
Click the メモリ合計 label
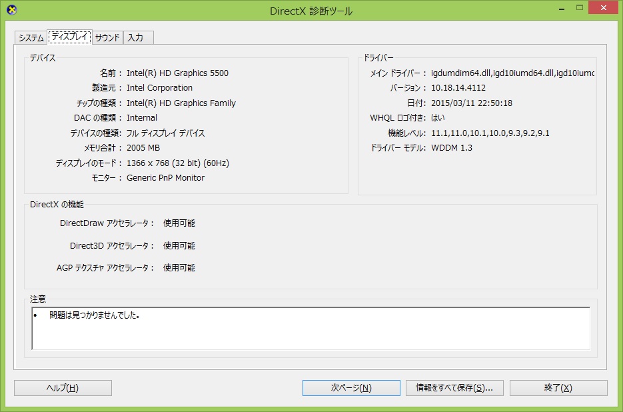[x=102, y=148]
